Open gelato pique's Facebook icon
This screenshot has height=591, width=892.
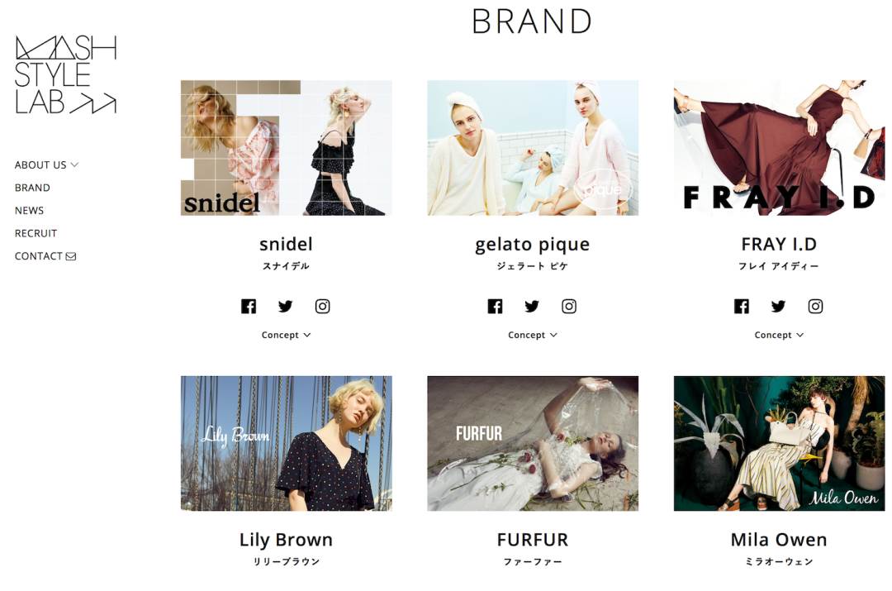pos(495,307)
